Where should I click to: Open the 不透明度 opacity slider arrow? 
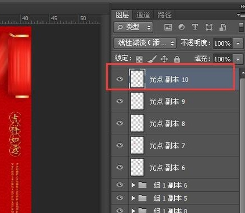238,43
